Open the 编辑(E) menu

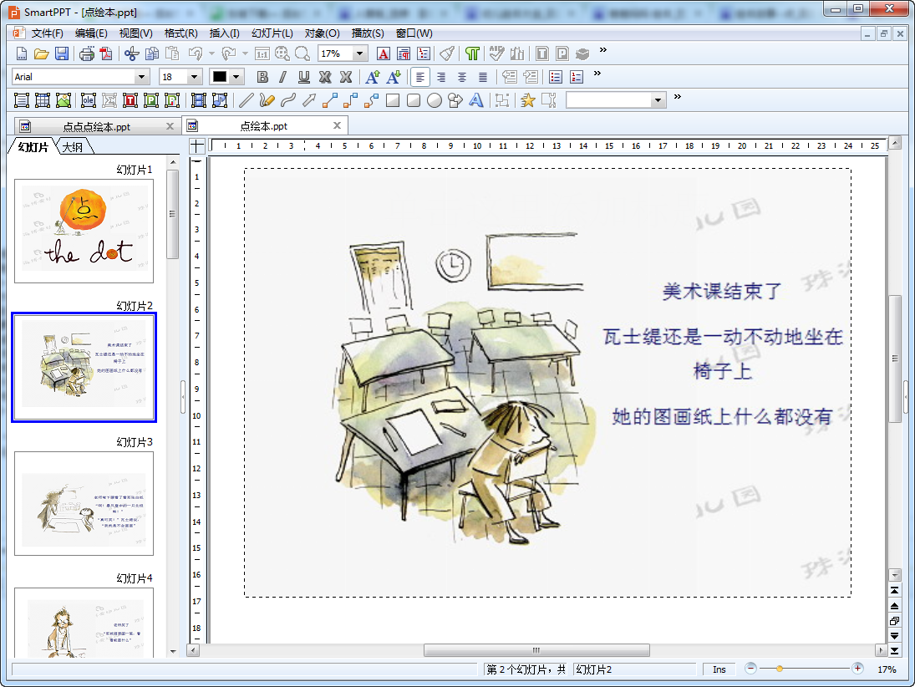coord(91,33)
